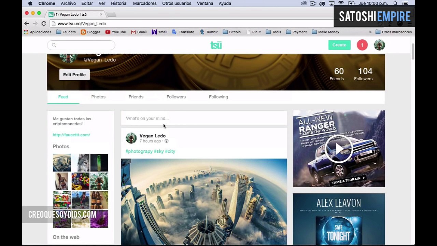The height and width of the screenshot is (246, 437).
Task: Open the Tools bookmark folder
Action: (x=273, y=32)
